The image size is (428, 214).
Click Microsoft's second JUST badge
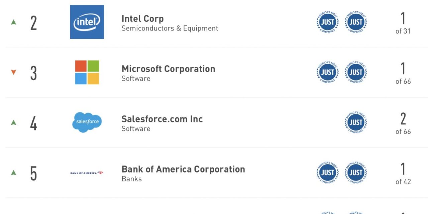pos(356,72)
